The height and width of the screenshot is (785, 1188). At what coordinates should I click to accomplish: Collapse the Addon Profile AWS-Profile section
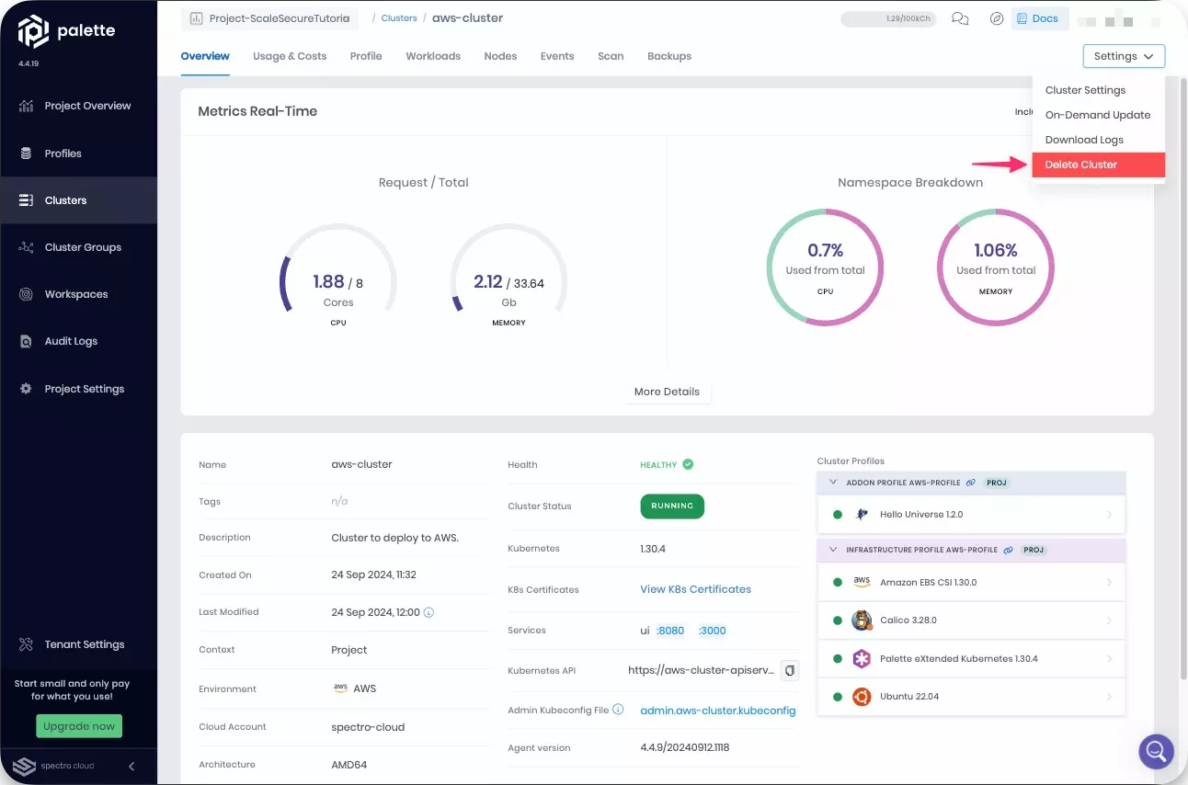point(833,483)
